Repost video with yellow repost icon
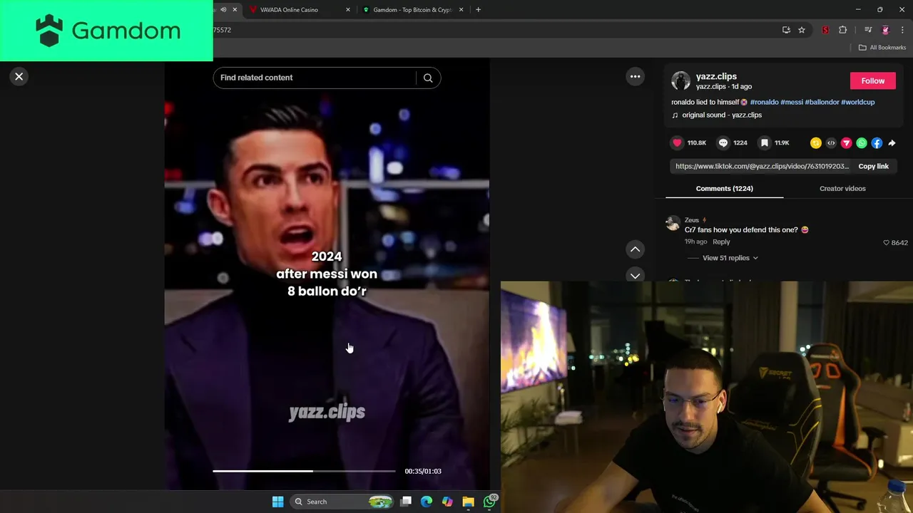The width and height of the screenshot is (913, 513). click(x=816, y=143)
